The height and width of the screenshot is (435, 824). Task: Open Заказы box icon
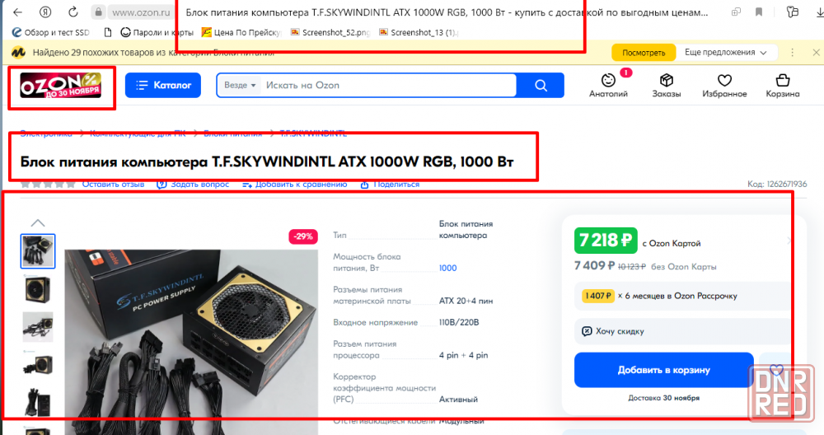(x=667, y=81)
